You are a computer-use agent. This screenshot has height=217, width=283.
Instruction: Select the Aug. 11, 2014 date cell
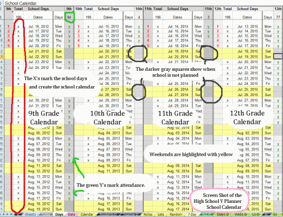click(178, 176)
